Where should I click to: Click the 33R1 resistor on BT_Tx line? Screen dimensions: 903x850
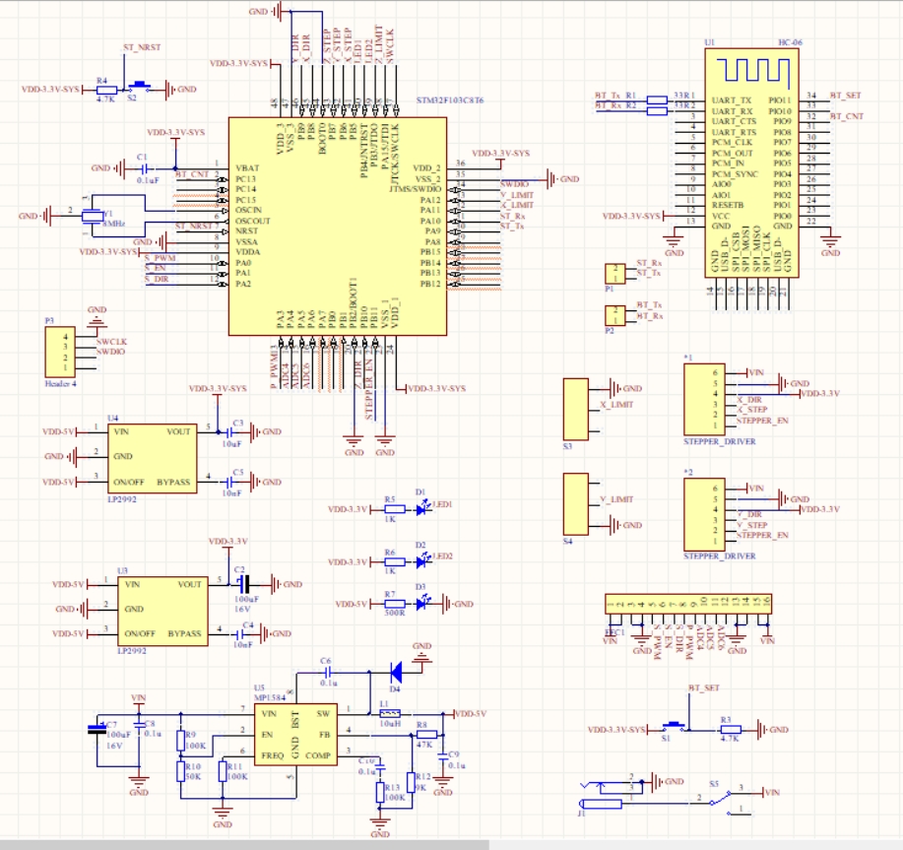pos(657,100)
